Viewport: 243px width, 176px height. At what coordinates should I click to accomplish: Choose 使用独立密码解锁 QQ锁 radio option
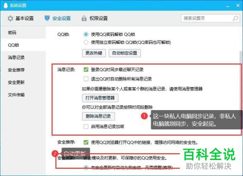pos(86,42)
